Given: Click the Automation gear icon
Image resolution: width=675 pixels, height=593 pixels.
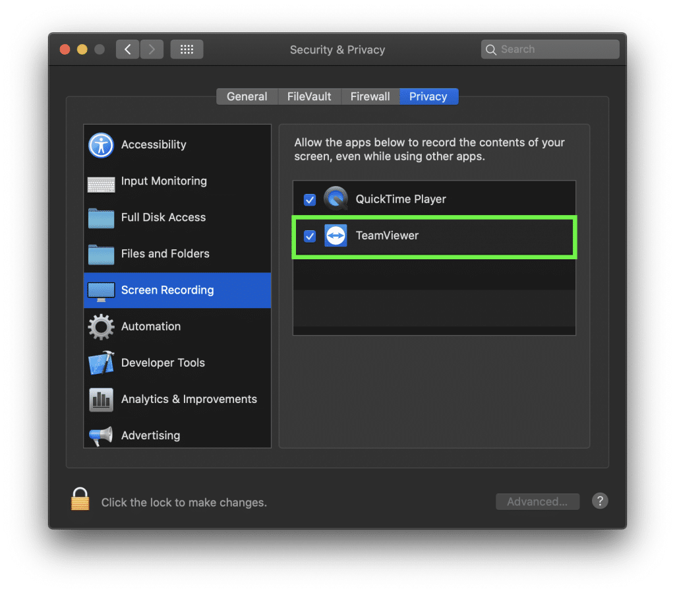Looking at the screenshot, I should point(101,327).
